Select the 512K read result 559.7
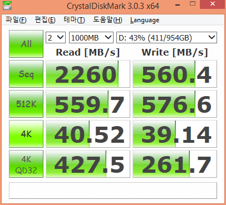 pos(88,104)
